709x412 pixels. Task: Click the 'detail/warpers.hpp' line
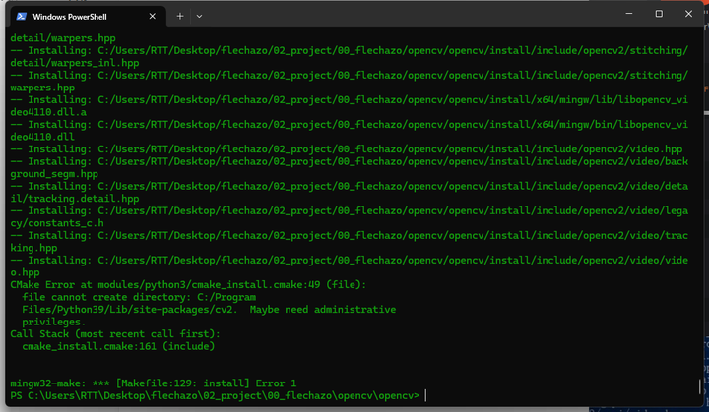(x=63, y=38)
